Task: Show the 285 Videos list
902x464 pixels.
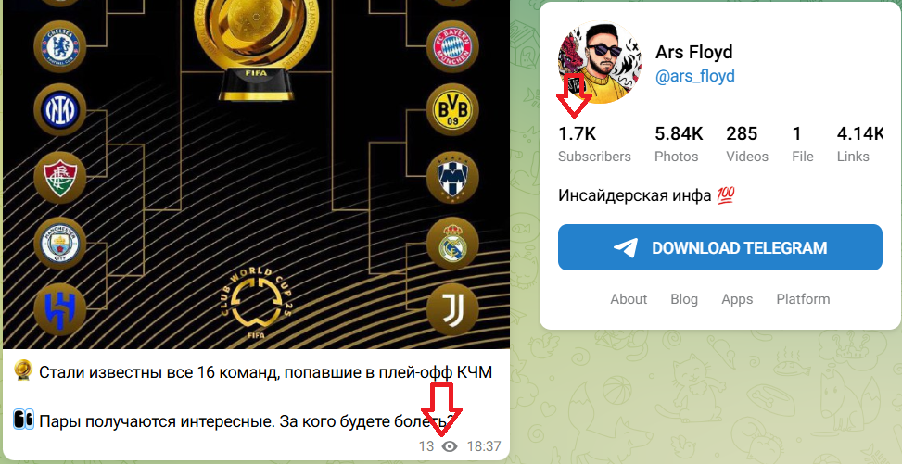Action: 746,144
